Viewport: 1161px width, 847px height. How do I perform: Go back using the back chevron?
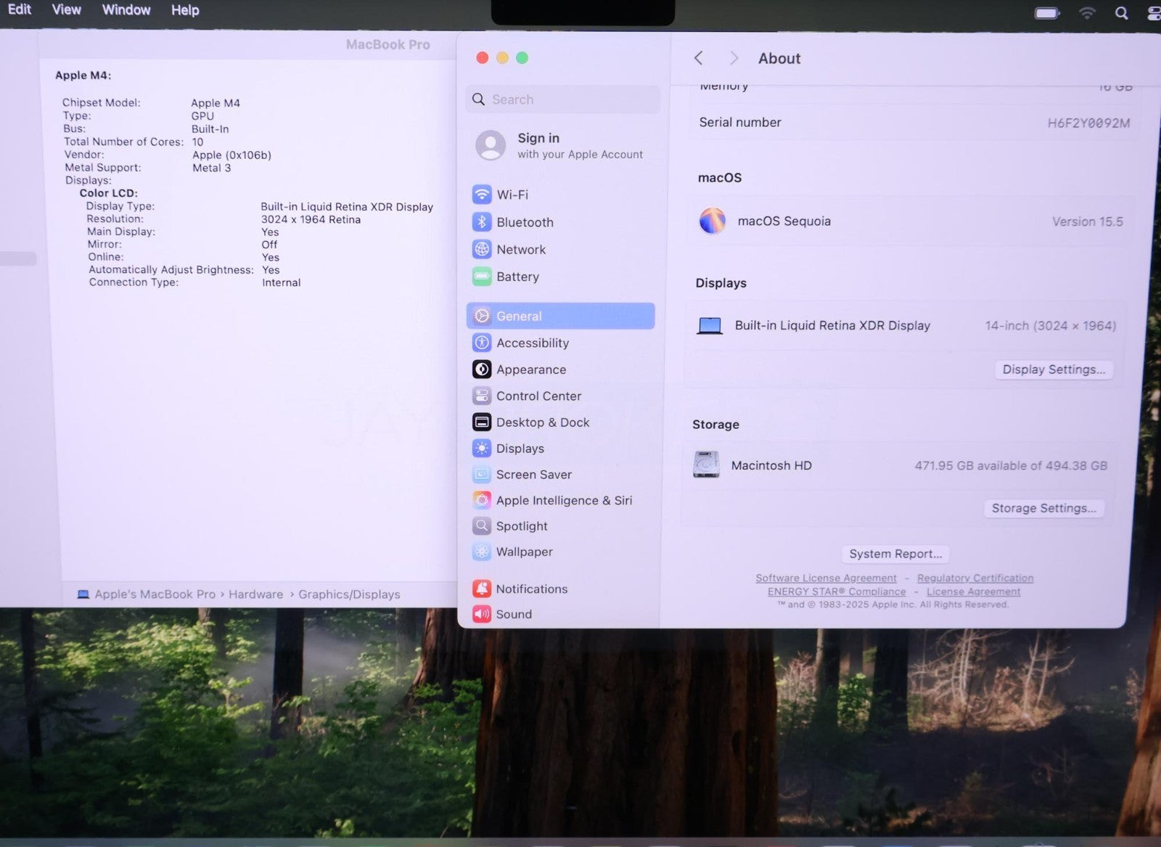point(699,58)
